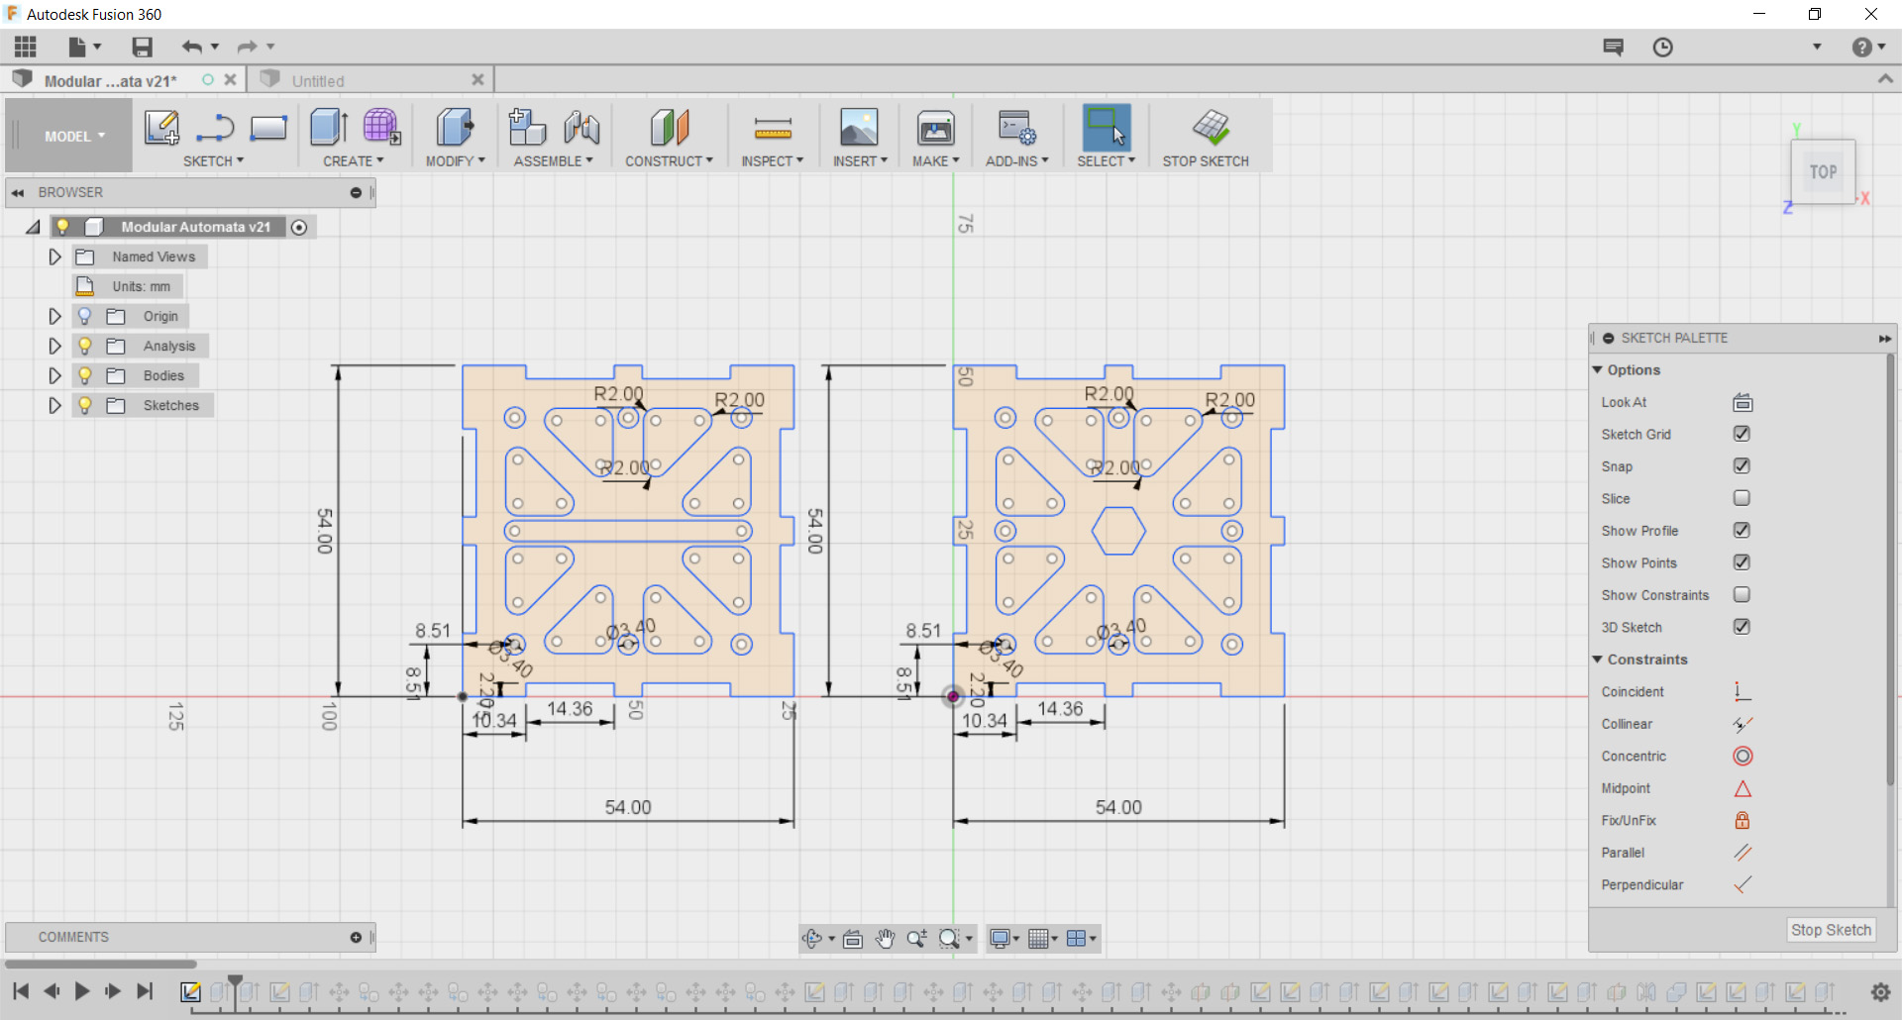1902x1020 pixels.
Task: Toggle visibility bulb for Sketches folder
Action: pos(85,405)
